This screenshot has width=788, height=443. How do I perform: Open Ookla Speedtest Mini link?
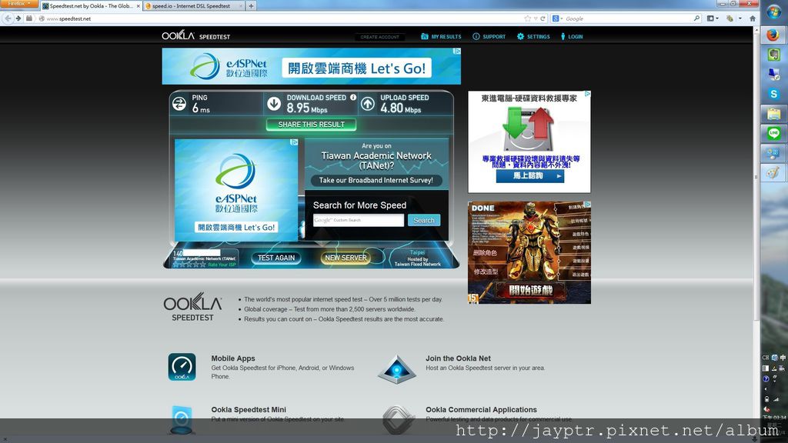[249, 409]
